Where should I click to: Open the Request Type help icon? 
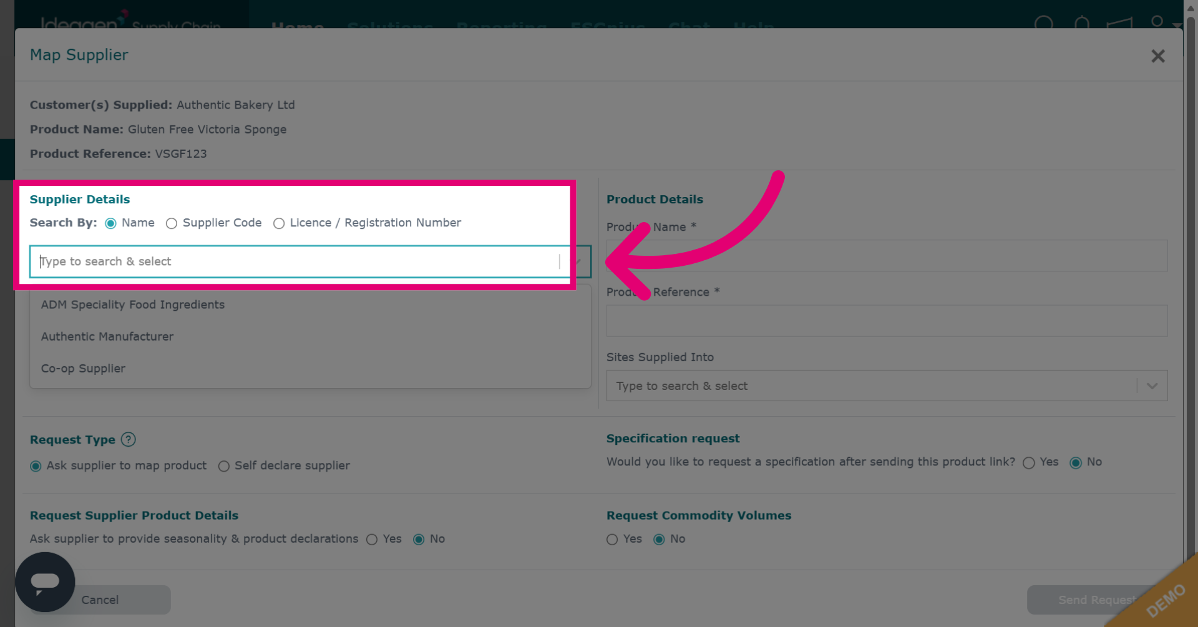(129, 440)
